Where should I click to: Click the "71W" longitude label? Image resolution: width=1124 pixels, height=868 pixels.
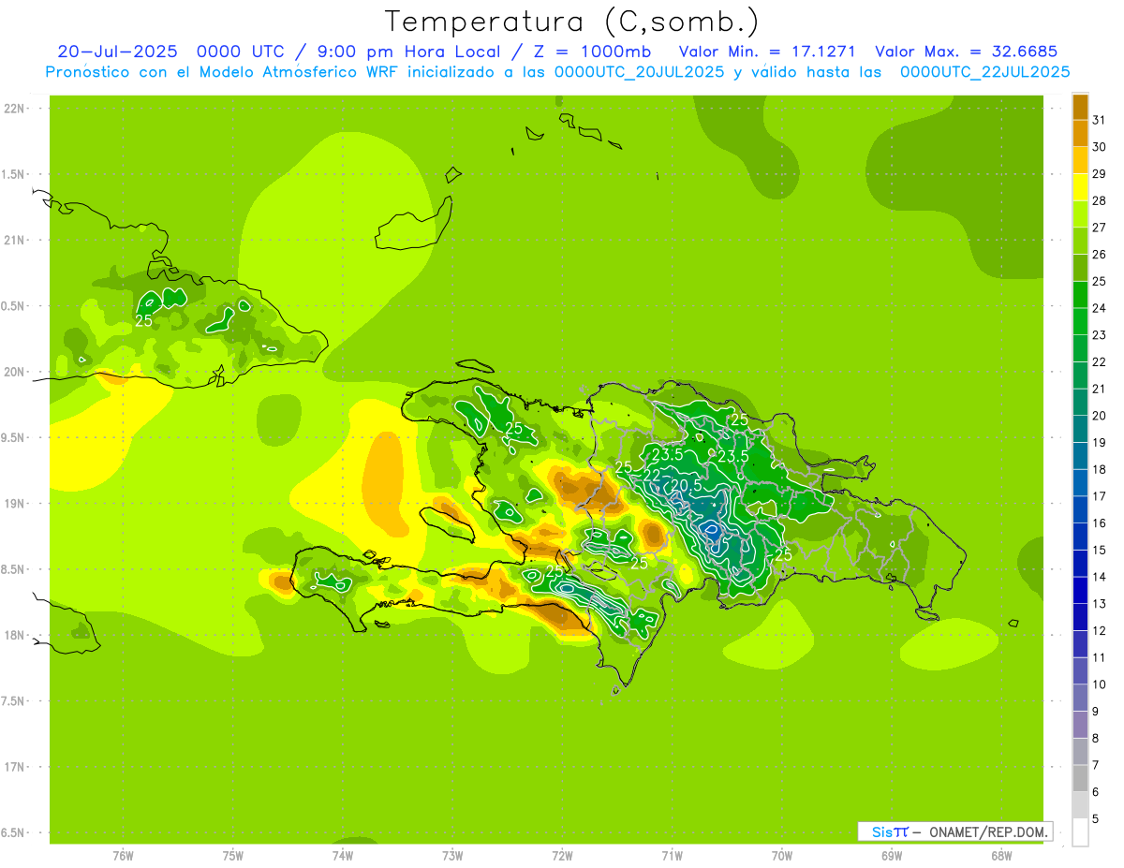tap(672, 856)
